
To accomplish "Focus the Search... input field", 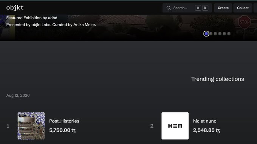I will pyautogui.click(x=187, y=8).
